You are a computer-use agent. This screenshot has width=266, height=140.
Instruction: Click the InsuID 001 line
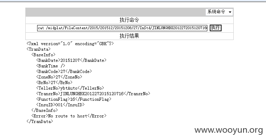click(60, 105)
